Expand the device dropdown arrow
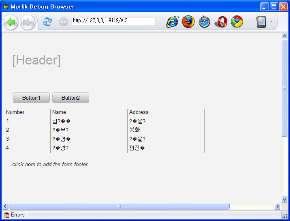The width and height of the screenshot is (290, 221). [271, 22]
